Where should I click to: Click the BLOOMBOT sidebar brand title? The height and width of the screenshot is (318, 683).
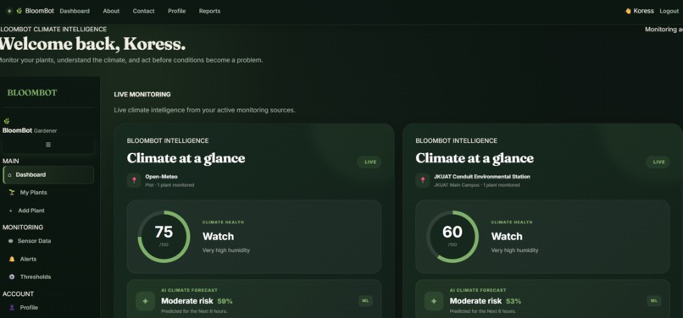32,93
